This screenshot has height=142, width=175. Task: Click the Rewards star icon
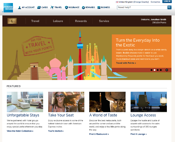coord(83,8)
